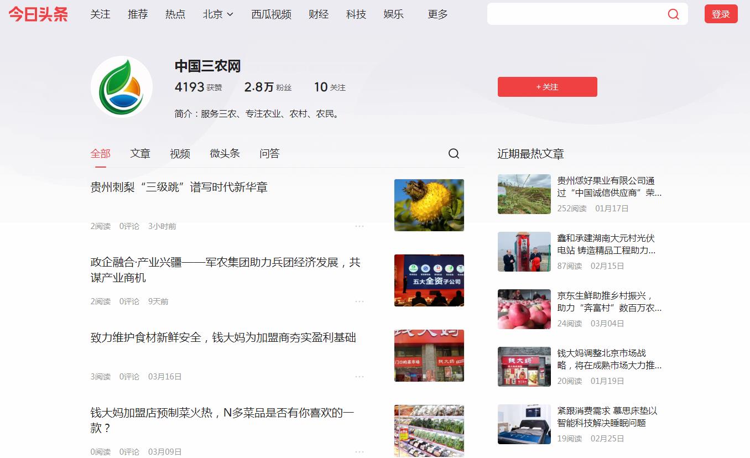The height and width of the screenshot is (458, 750).
Task: Click the 简介:服务三农 description text
Action: click(257, 114)
